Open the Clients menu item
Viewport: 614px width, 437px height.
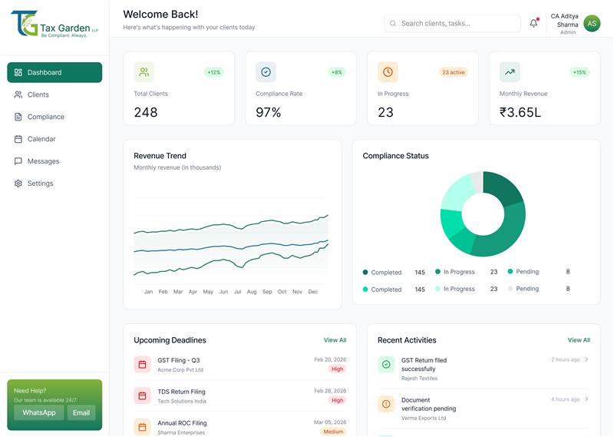pyautogui.click(x=38, y=94)
